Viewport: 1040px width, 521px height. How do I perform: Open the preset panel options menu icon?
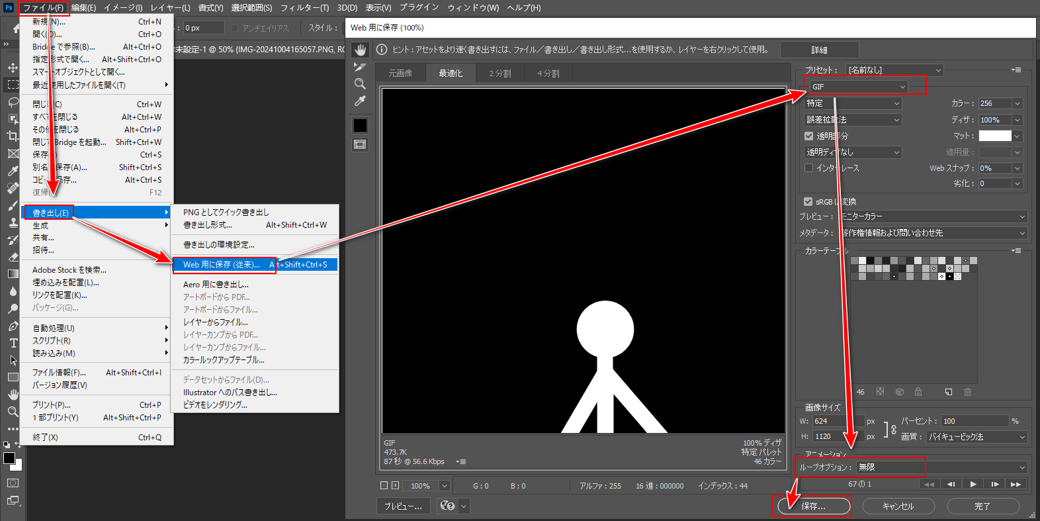(1016, 70)
